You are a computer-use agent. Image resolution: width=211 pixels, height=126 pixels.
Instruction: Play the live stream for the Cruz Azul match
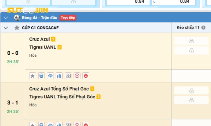[77, 76]
